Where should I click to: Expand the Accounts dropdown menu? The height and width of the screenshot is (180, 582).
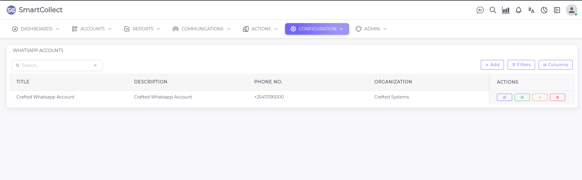click(x=92, y=29)
